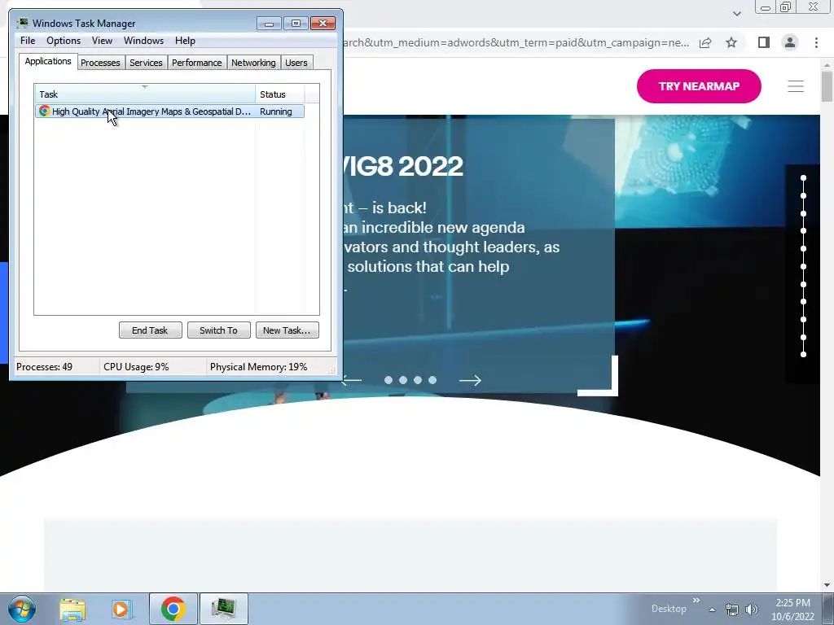
Task: Sort by the Status column header
Action: pos(280,94)
